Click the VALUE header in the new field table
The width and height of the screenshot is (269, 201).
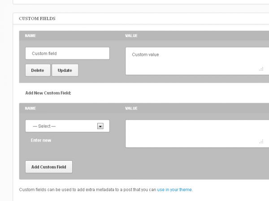click(131, 109)
